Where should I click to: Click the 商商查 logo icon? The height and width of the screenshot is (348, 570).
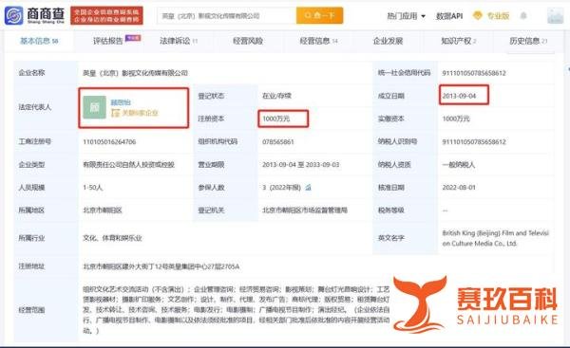(13, 15)
